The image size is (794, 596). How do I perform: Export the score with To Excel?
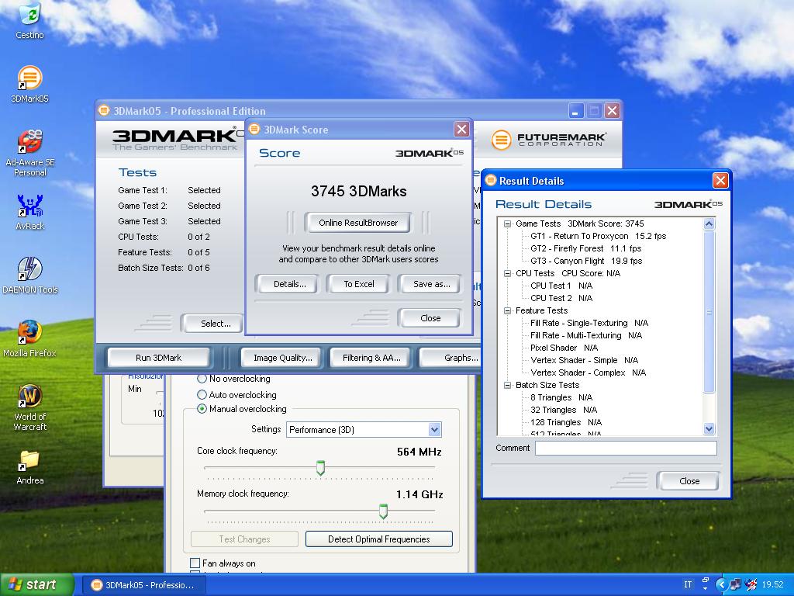(358, 284)
